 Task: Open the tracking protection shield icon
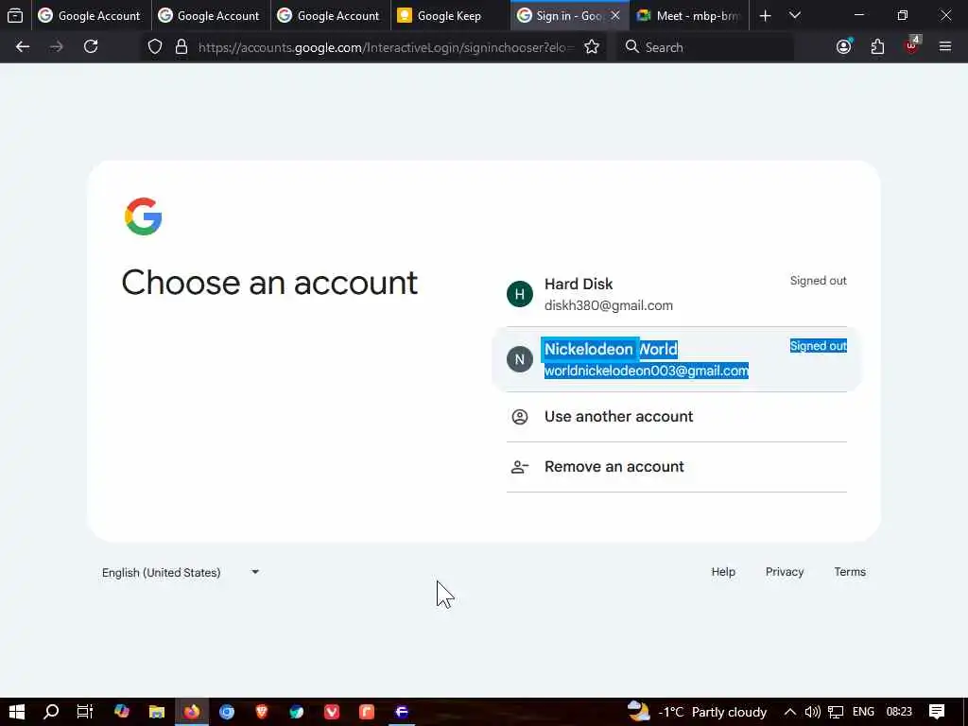click(155, 47)
